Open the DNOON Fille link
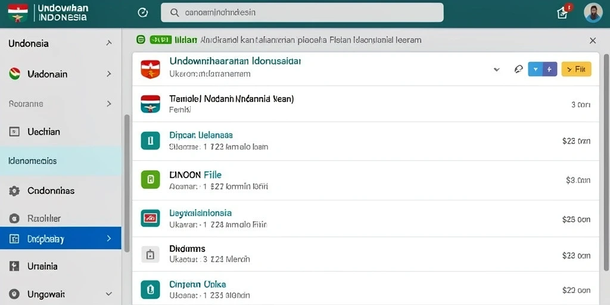Viewport: 610px width, 305px height. click(x=195, y=175)
